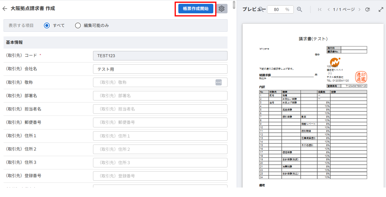The height and width of the screenshot is (197, 386).
Task: Click the 担当者名 text field
Action: pyautogui.click(x=160, y=109)
